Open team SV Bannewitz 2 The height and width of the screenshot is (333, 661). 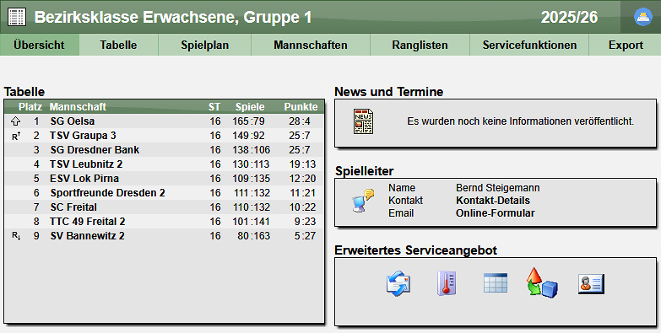pyautogui.click(x=87, y=236)
